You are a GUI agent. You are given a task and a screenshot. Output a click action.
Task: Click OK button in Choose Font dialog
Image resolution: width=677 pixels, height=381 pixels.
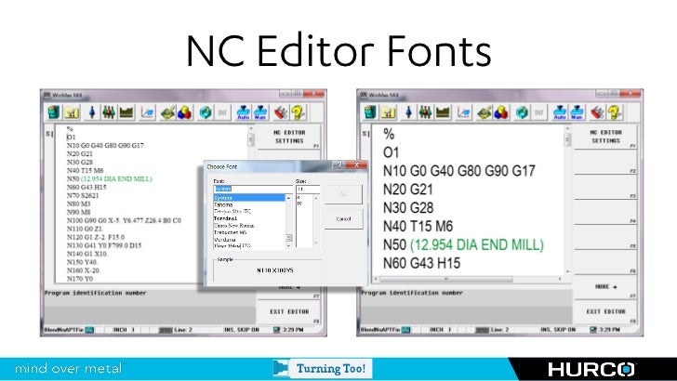344,194
